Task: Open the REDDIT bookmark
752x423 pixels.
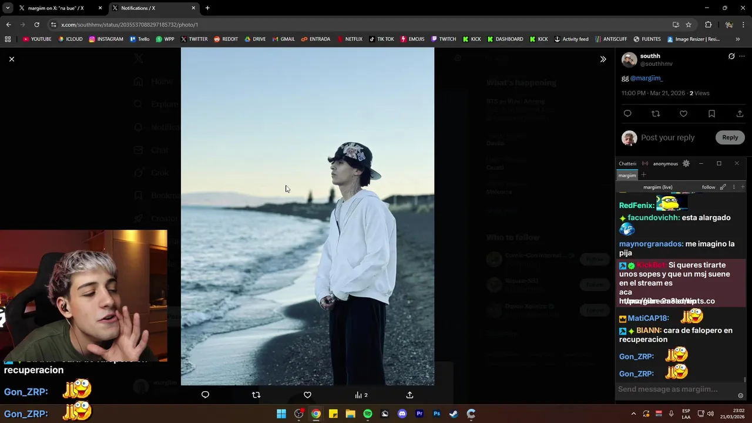Action: [x=226, y=39]
